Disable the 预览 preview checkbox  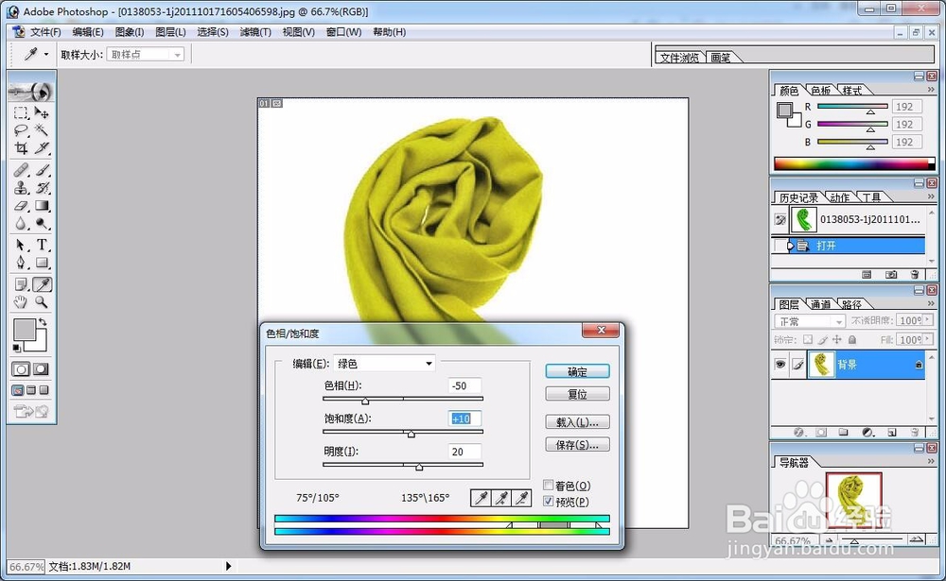tap(547, 503)
